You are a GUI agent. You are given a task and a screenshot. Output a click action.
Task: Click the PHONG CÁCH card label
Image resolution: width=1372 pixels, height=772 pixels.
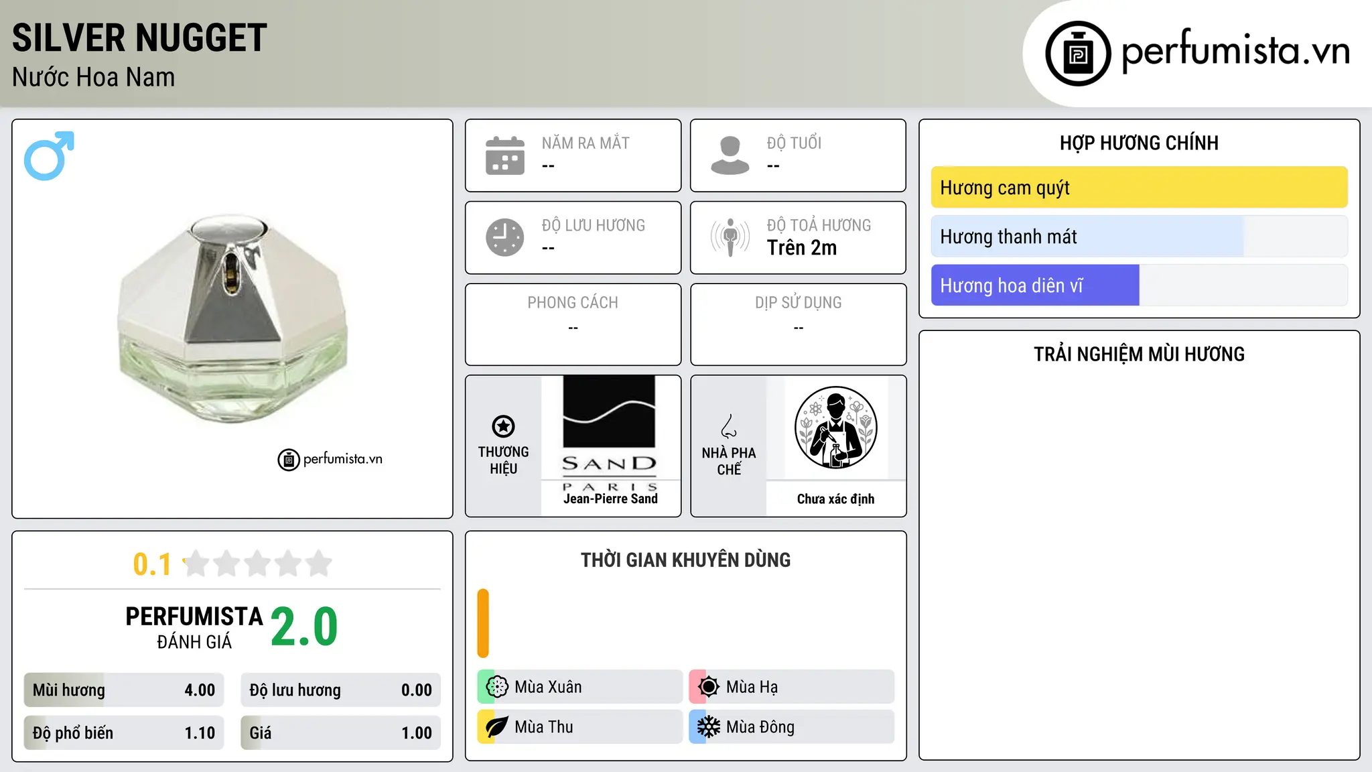[573, 303]
